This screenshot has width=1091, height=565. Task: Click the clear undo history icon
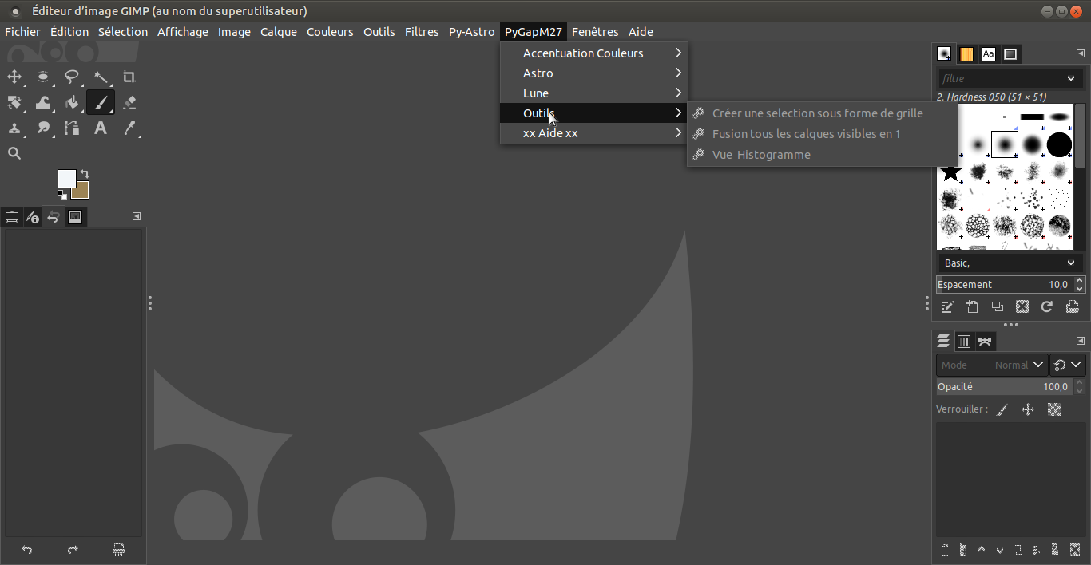click(x=119, y=550)
